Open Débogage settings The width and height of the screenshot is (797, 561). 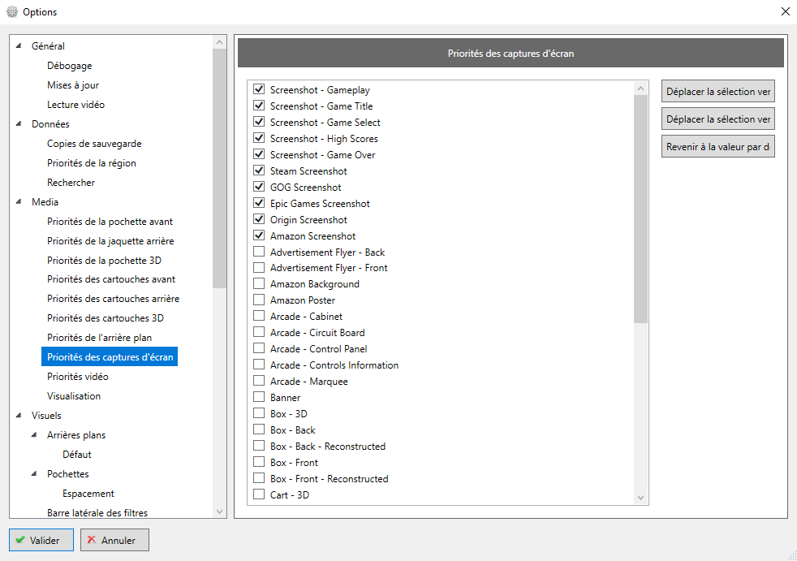tap(70, 66)
